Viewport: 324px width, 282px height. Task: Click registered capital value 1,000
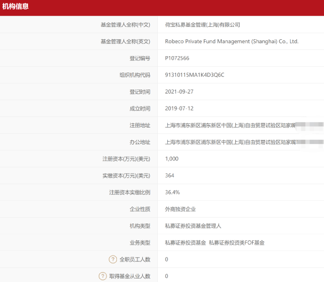click(x=172, y=159)
